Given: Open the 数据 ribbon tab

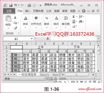Looking at the screenshot, I should [57, 11].
